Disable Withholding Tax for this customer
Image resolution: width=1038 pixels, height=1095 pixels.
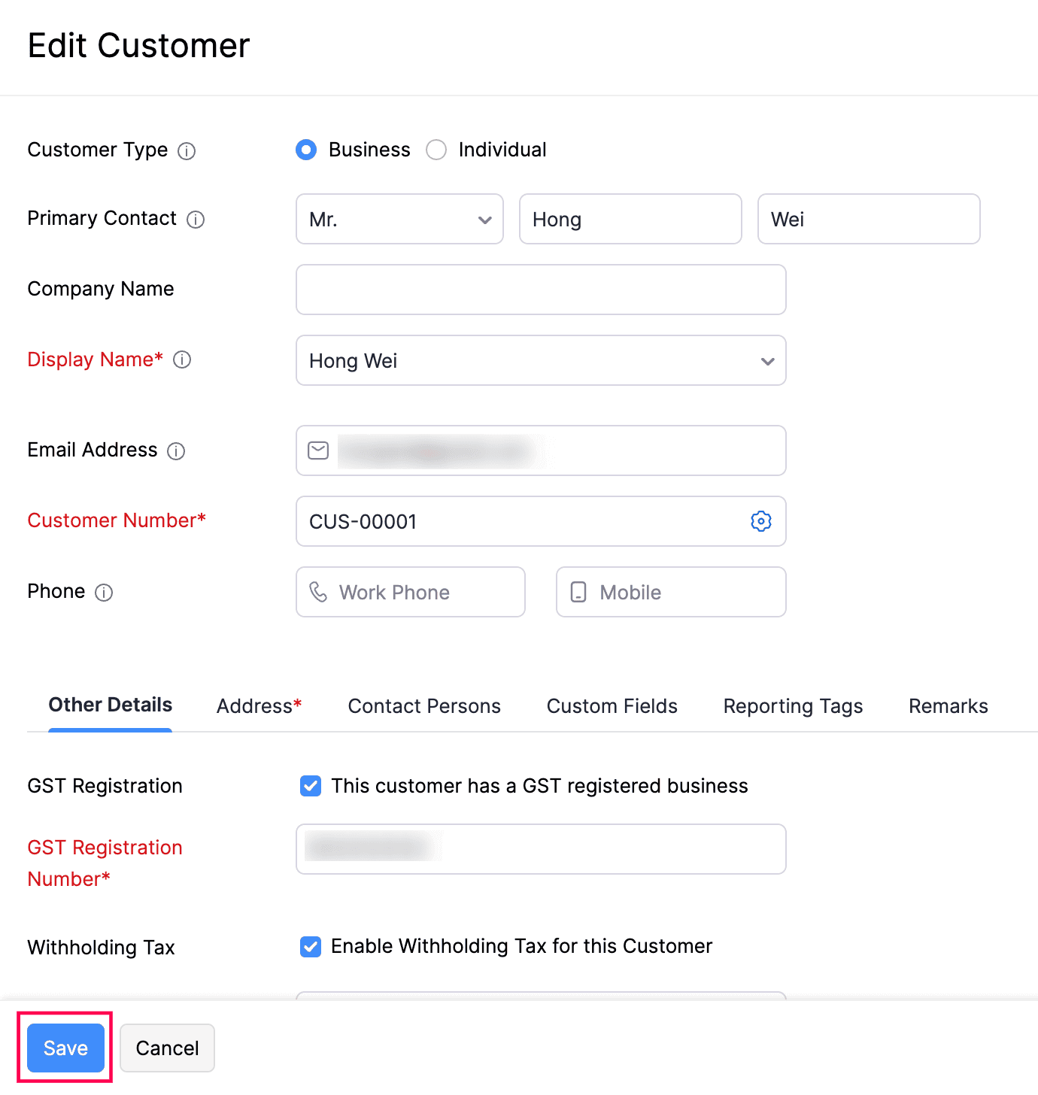pyautogui.click(x=310, y=947)
